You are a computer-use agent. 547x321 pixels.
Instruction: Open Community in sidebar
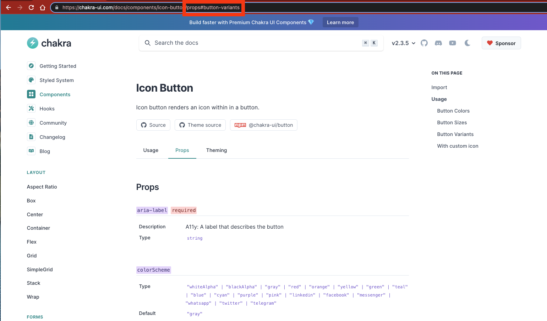[53, 123]
